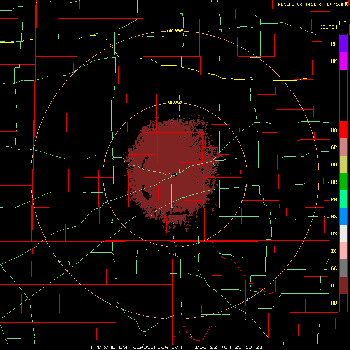Click the '100 NMI' range ring label
The height and width of the screenshot is (350, 350).
point(175,31)
